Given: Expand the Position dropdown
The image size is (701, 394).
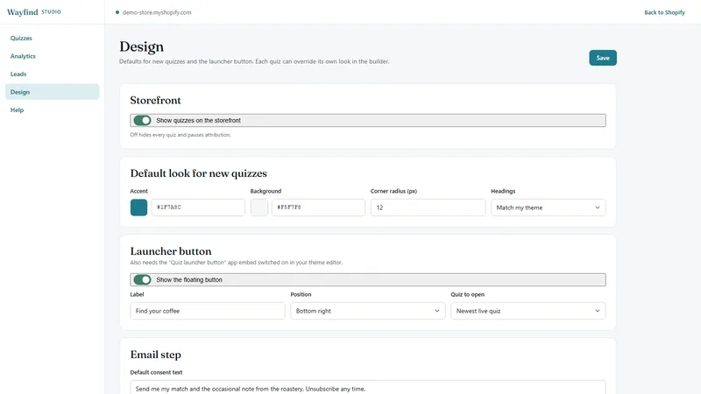Looking at the screenshot, I should tap(367, 311).
